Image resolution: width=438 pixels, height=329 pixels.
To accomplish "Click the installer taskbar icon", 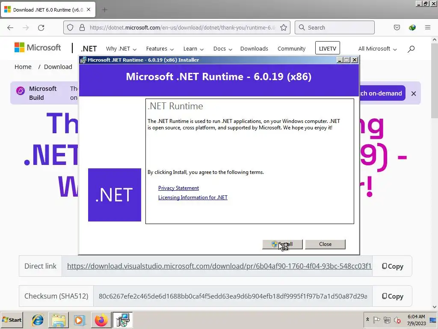I will [x=123, y=320].
